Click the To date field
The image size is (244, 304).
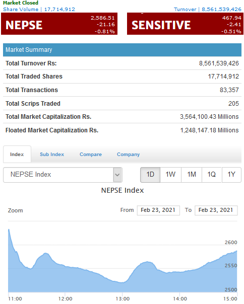coord(216,210)
